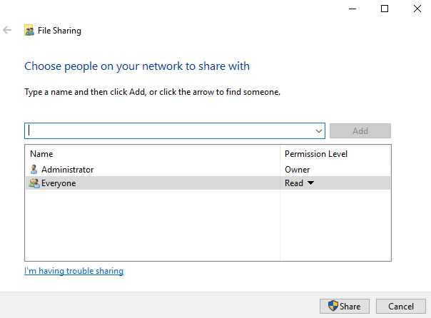The image size is (431, 318).
Task: Click the Name column header
Action: point(41,154)
